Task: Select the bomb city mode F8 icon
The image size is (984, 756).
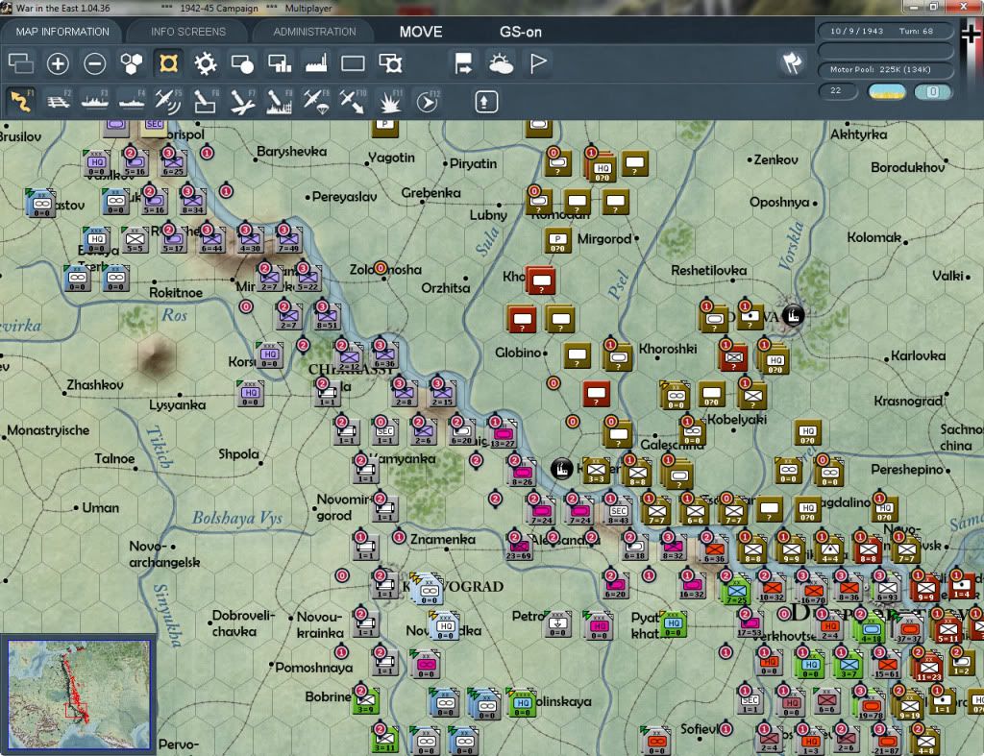Action: (280, 101)
